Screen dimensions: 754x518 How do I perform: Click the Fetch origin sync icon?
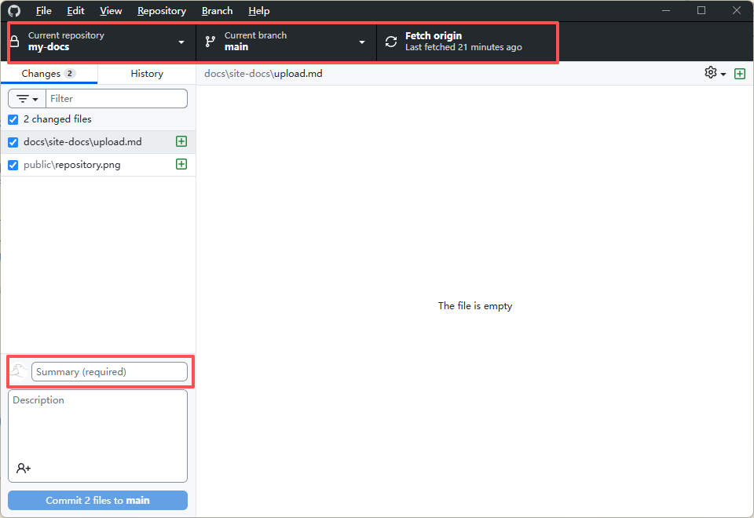pyautogui.click(x=391, y=42)
